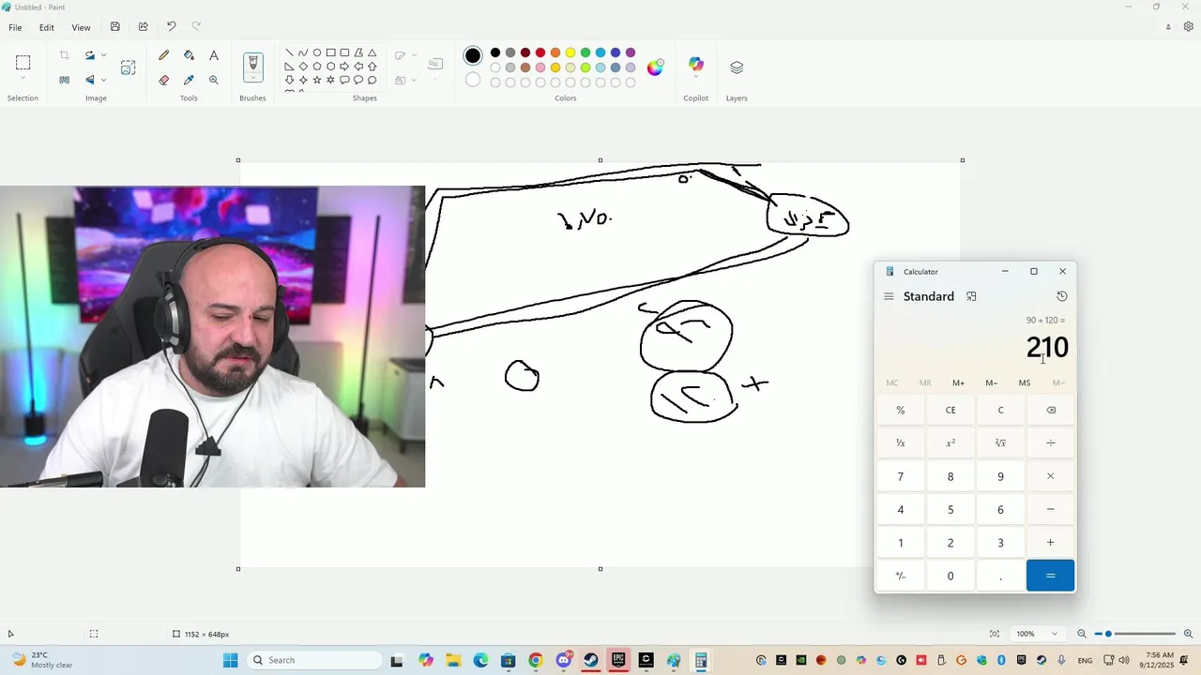Click Calculator backspace button
The image size is (1201, 675).
click(x=1050, y=410)
